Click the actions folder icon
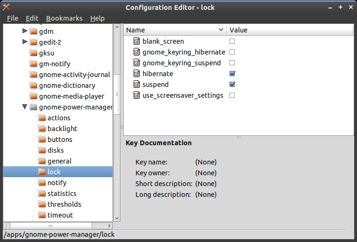Viewport: 357px width, 242px height. pyautogui.click(x=42, y=118)
